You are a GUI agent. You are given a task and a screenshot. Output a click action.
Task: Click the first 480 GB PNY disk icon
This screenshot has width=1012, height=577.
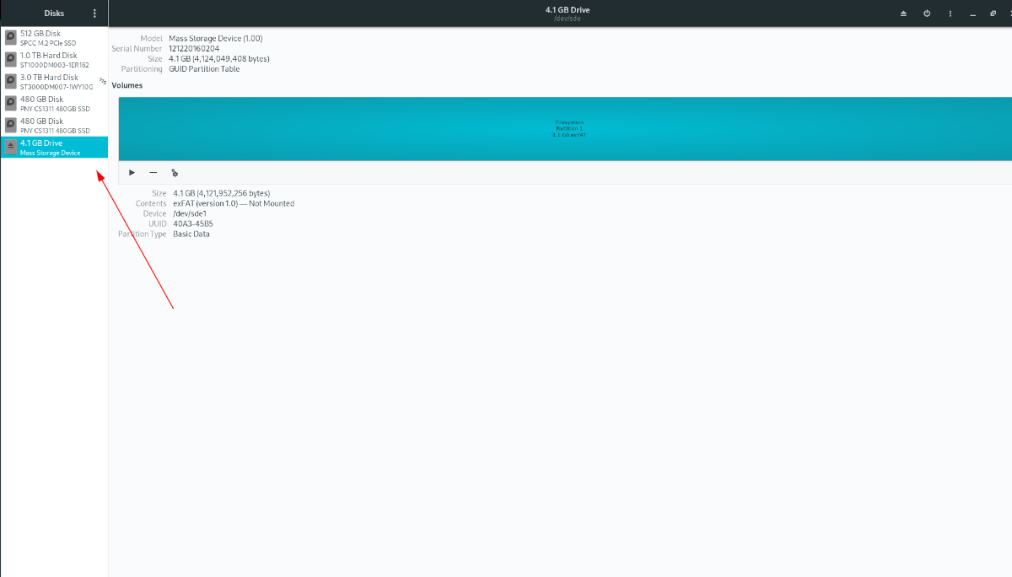9,103
